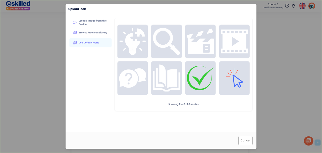Change language using the UK flag

302,6
